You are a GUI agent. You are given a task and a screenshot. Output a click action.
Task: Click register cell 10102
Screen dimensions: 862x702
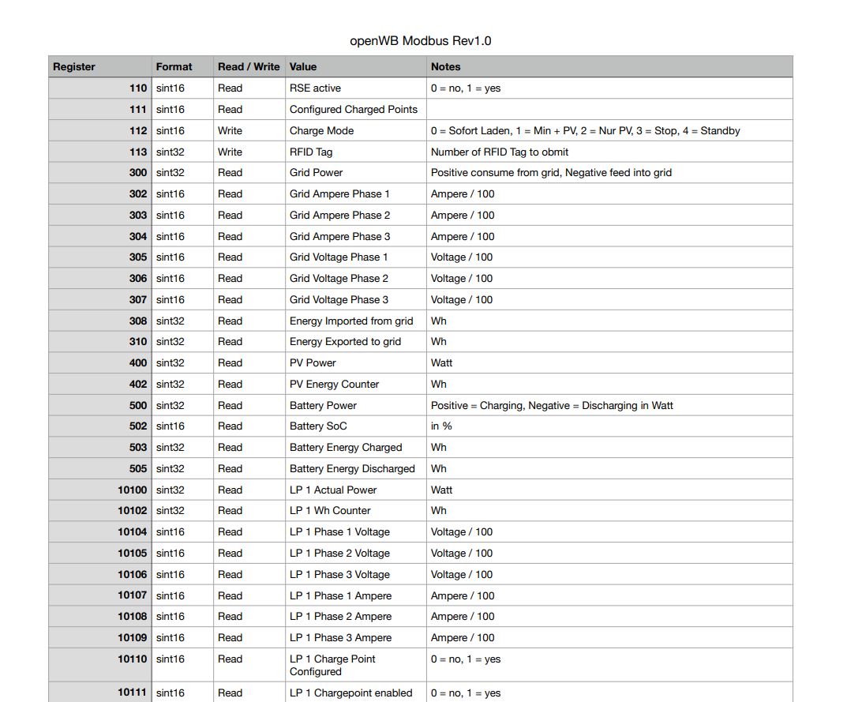click(100, 511)
